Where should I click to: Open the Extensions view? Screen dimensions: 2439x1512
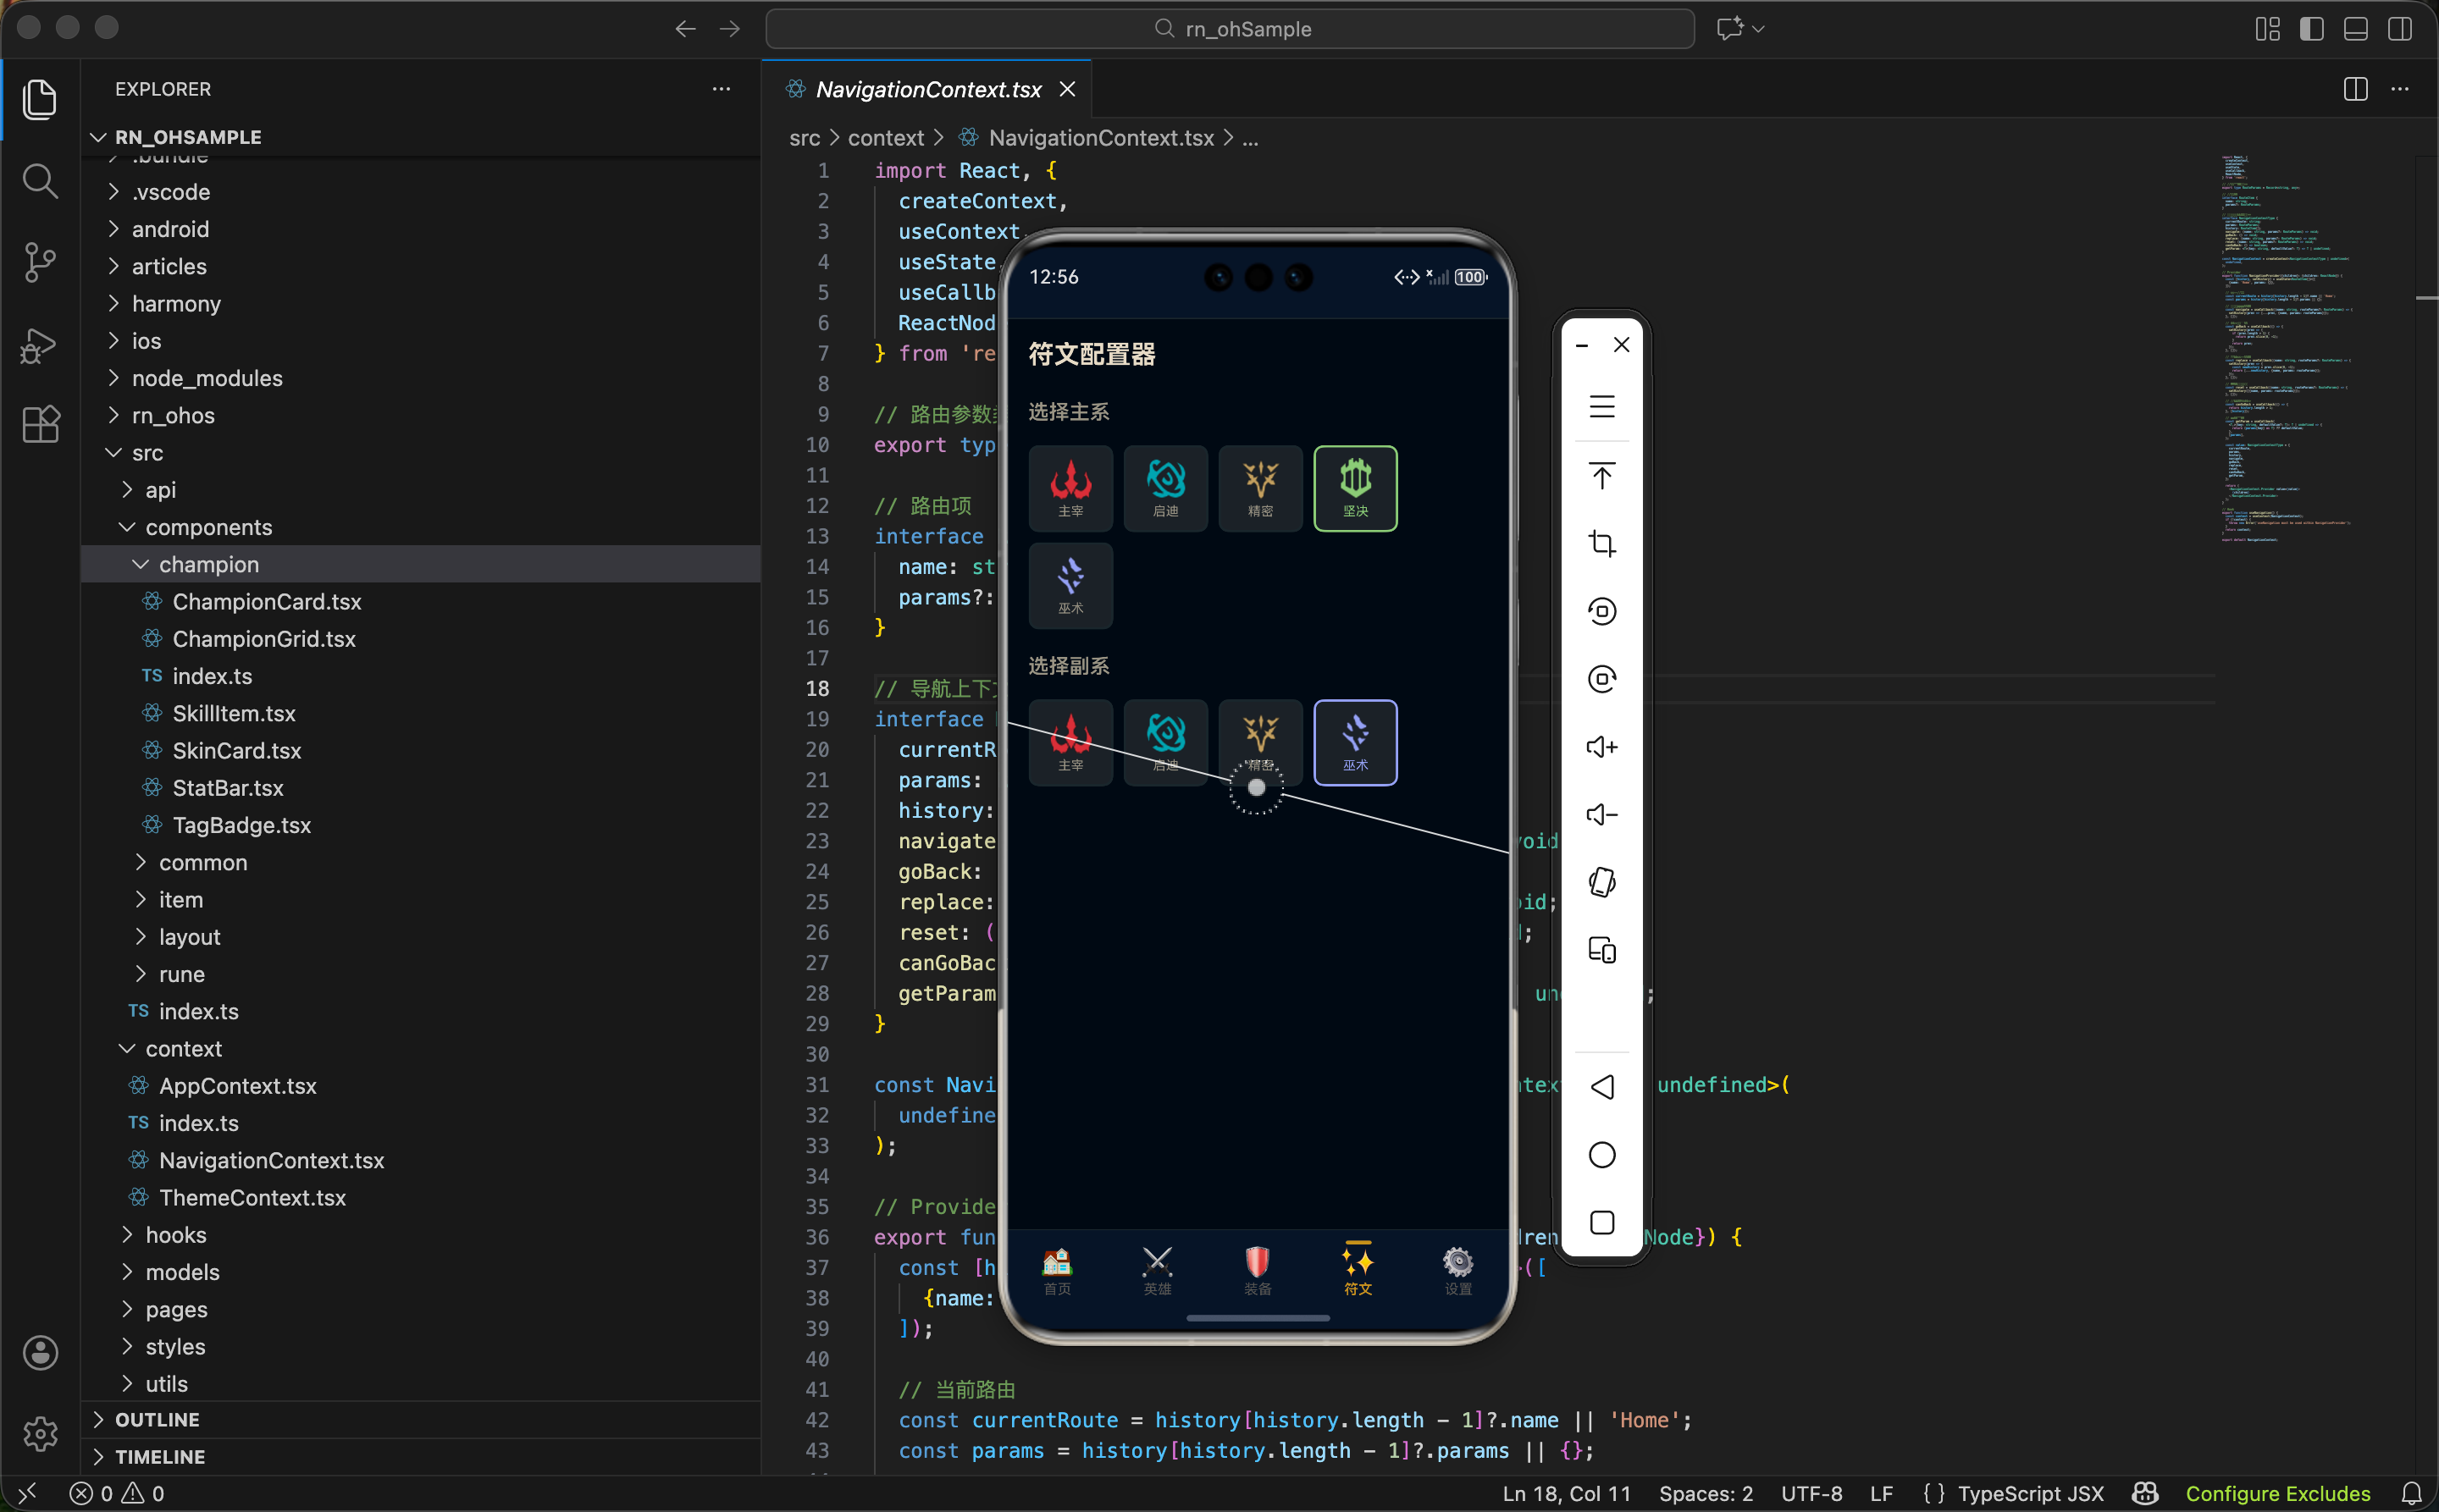click(40, 425)
